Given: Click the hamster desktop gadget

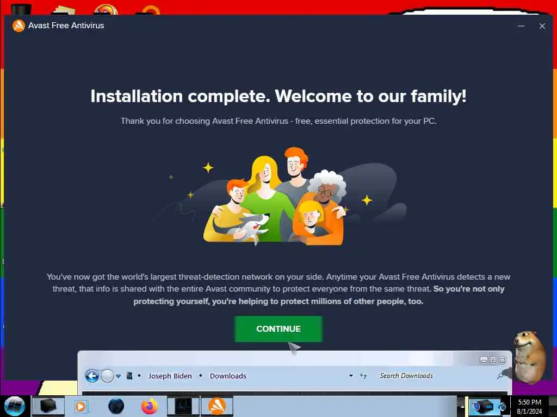Looking at the screenshot, I should pyautogui.click(x=529, y=357).
